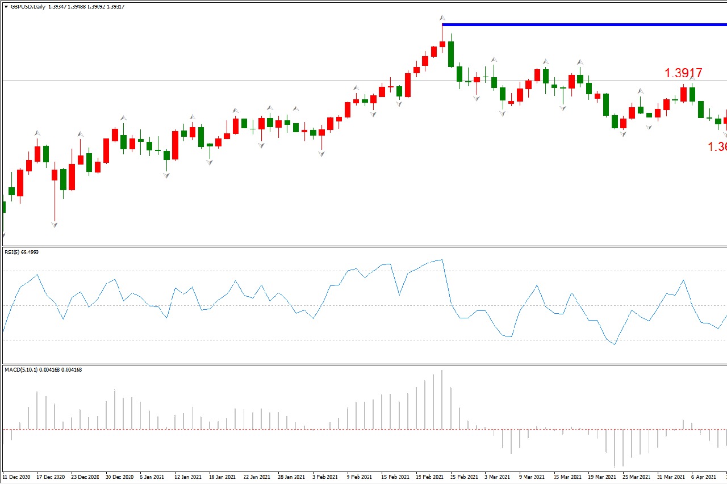Click the 11 Dec 2020 date label
The height and width of the screenshot is (484, 727).
[x=17, y=477]
